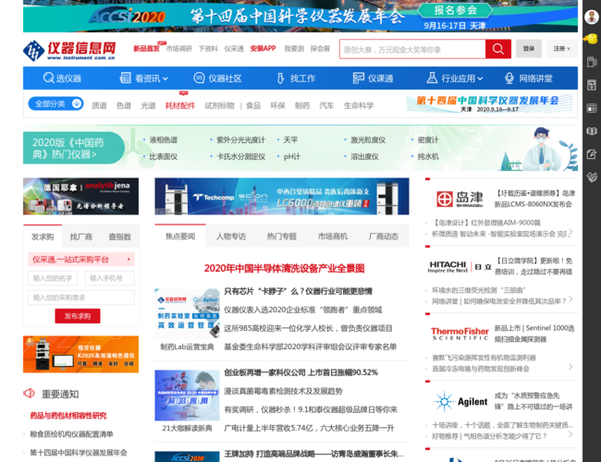Screen dimensions: 601x462
Task: Click the arrow beside the 日立 news list
Action: (x=570, y=299)
